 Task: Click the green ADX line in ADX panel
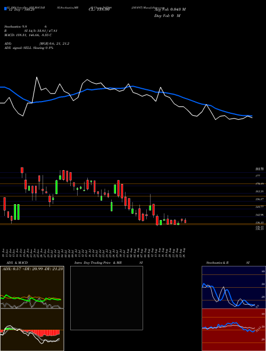coord(30,299)
